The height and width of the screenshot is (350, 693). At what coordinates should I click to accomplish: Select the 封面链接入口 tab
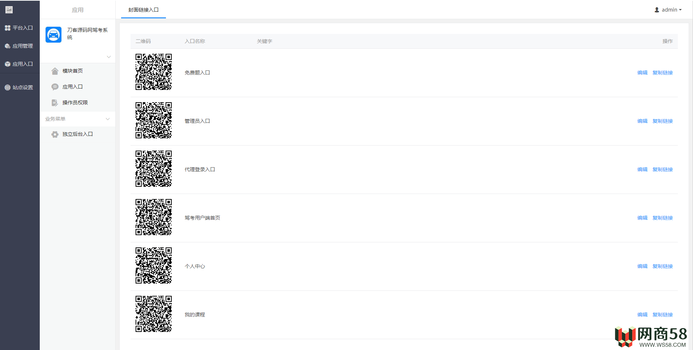point(144,10)
